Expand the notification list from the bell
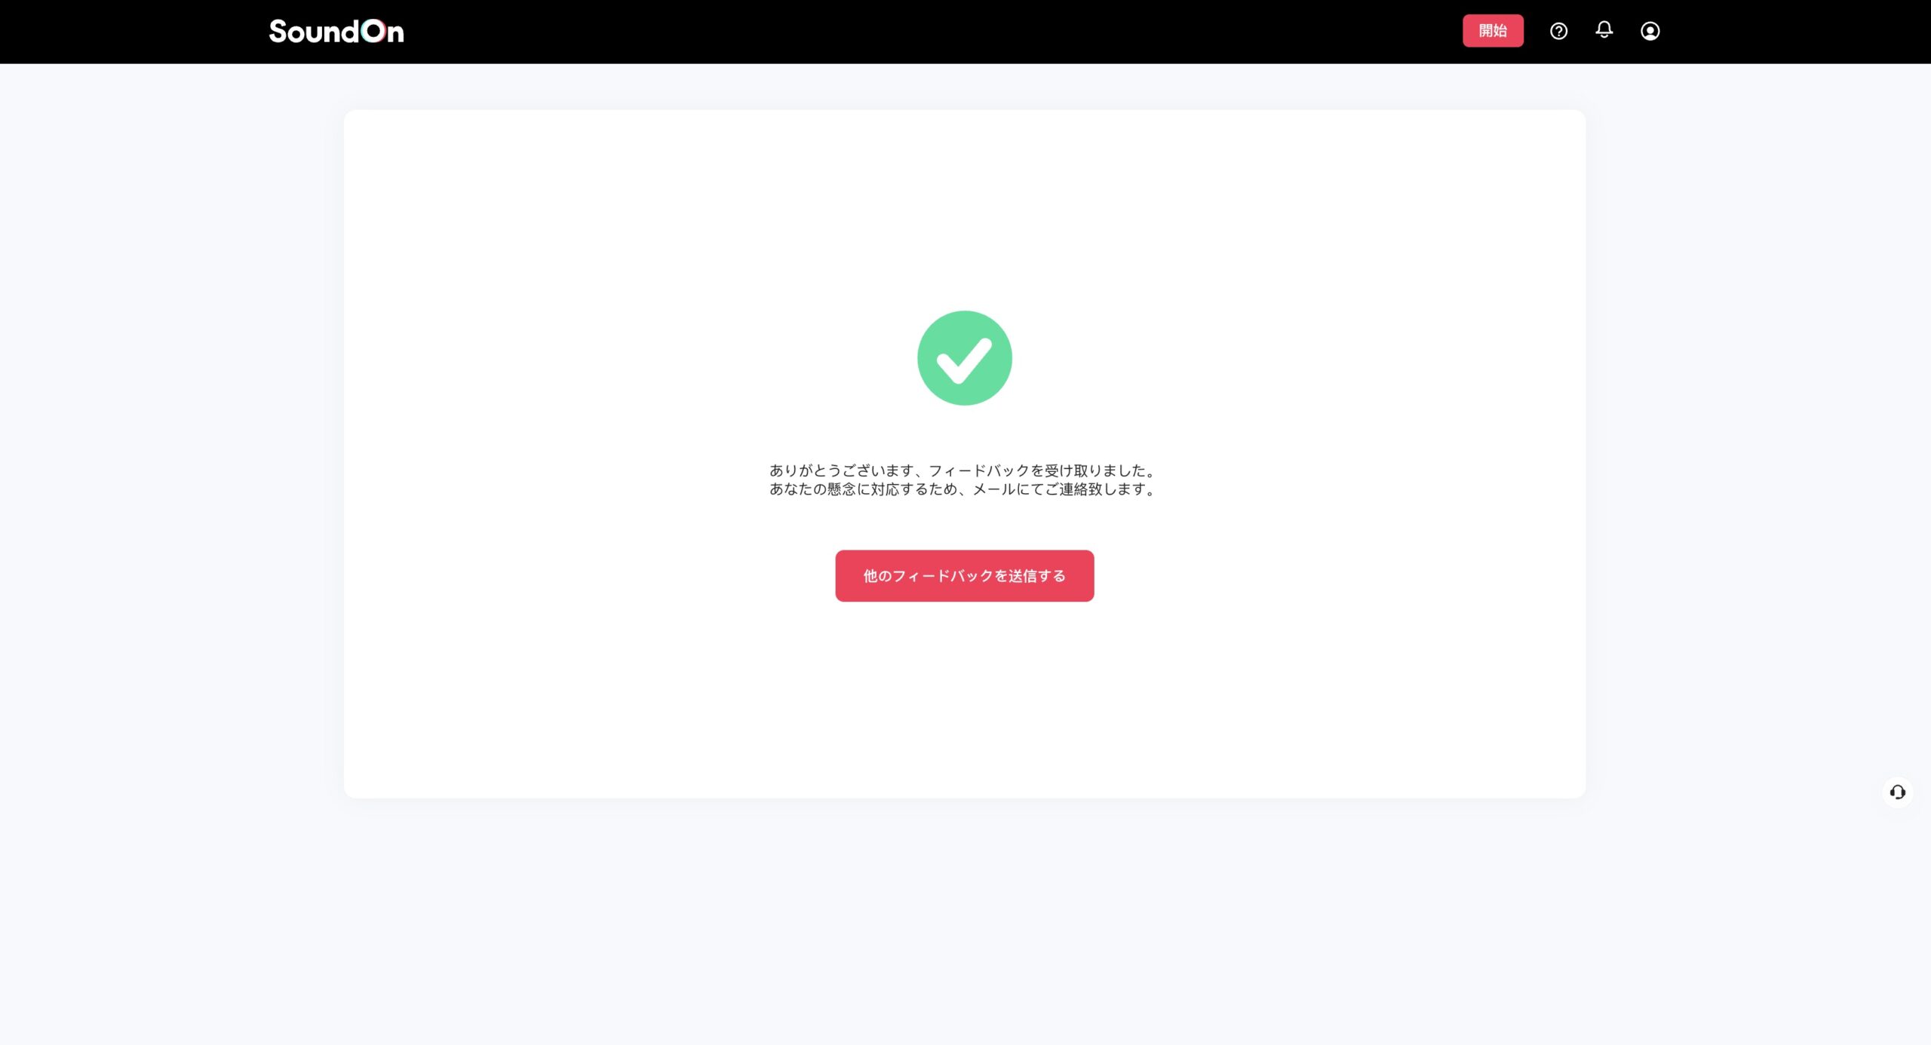 1604,30
